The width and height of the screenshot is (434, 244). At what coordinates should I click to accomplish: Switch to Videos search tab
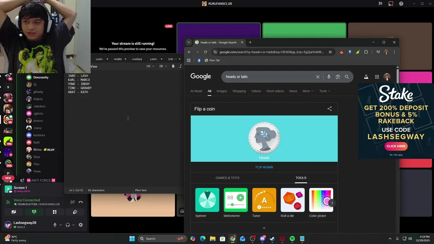point(256,91)
